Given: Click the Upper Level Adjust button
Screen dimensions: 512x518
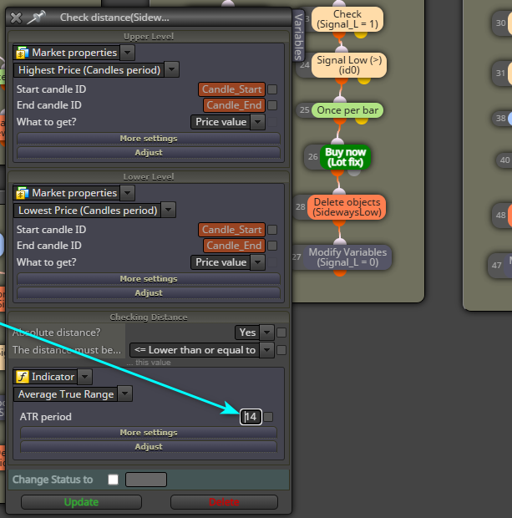Looking at the screenshot, I should point(149,153).
